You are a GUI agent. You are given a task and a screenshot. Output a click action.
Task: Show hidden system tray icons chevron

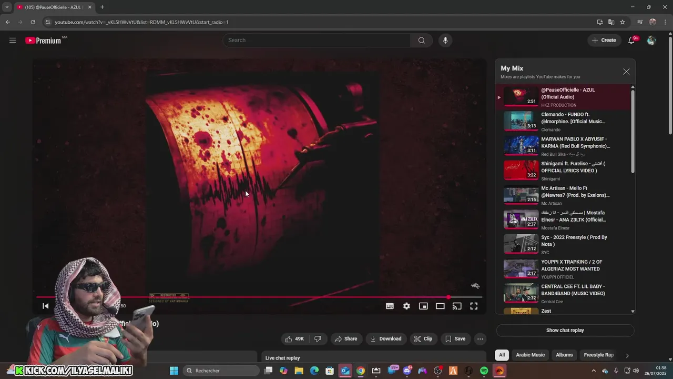[594, 371]
